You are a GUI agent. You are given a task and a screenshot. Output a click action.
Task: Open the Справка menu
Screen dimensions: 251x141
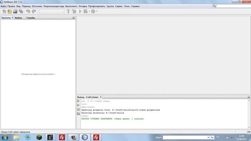(135, 6)
